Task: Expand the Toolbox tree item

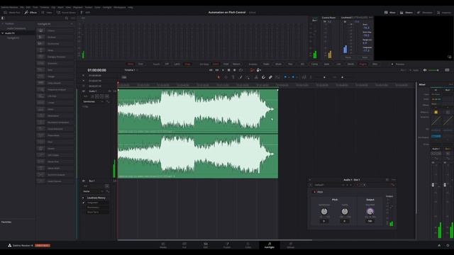Action: 3,23
